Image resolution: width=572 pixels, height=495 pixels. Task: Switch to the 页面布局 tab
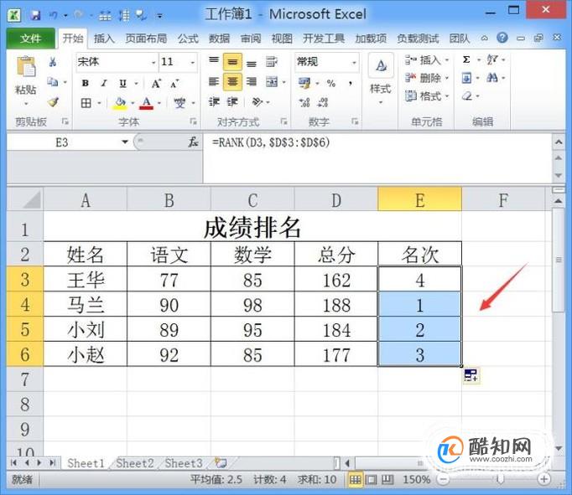(146, 39)
